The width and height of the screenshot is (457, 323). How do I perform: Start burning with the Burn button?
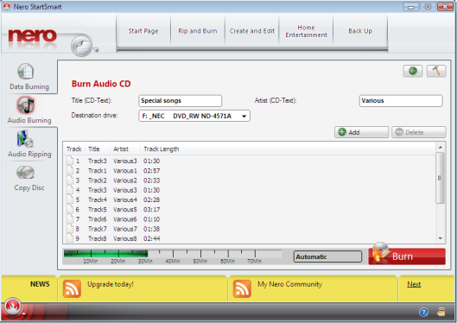pyautogui.click(x=407, y=256)
